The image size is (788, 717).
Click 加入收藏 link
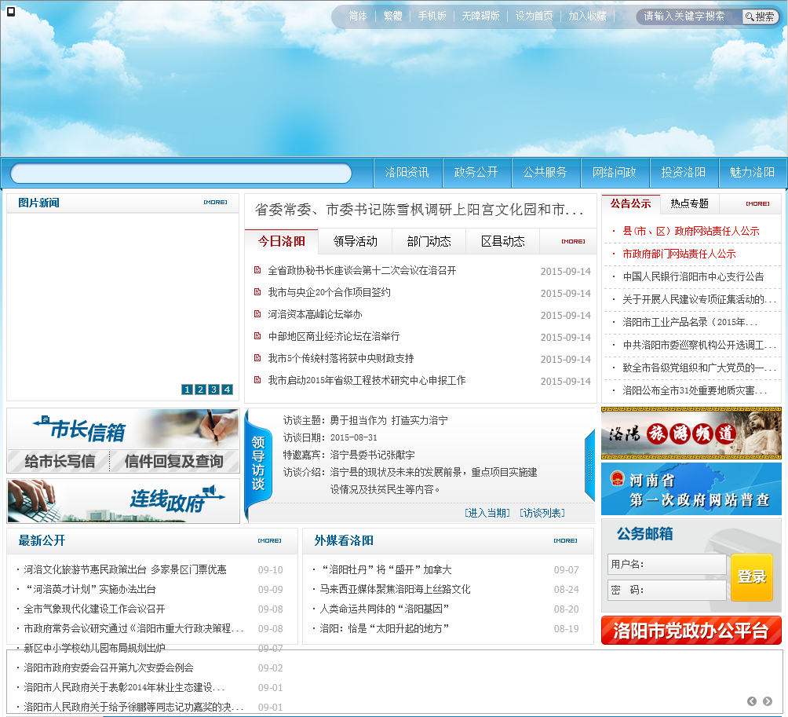click(588, 16)
